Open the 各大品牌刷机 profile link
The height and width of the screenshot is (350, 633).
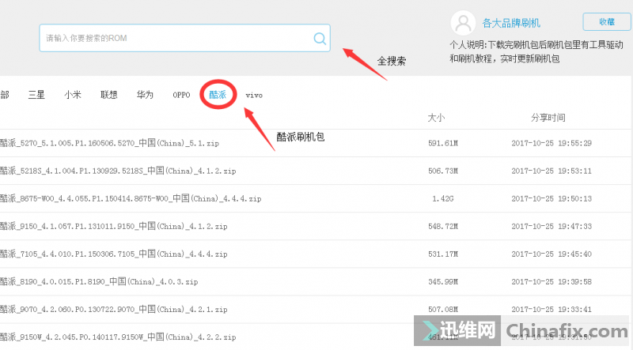pos(511,23)
